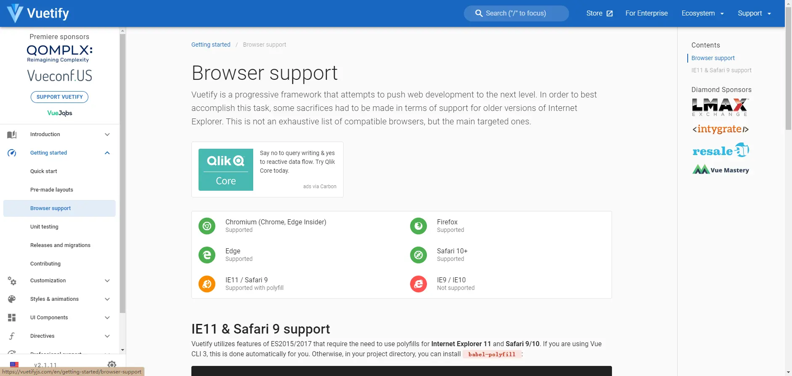Open Releases and migrations page
792x376 pixels.
59,245
